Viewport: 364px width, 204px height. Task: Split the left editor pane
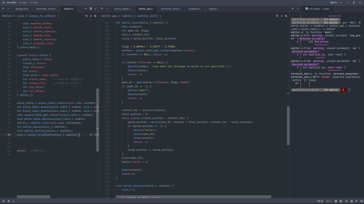tap(91, 9)
